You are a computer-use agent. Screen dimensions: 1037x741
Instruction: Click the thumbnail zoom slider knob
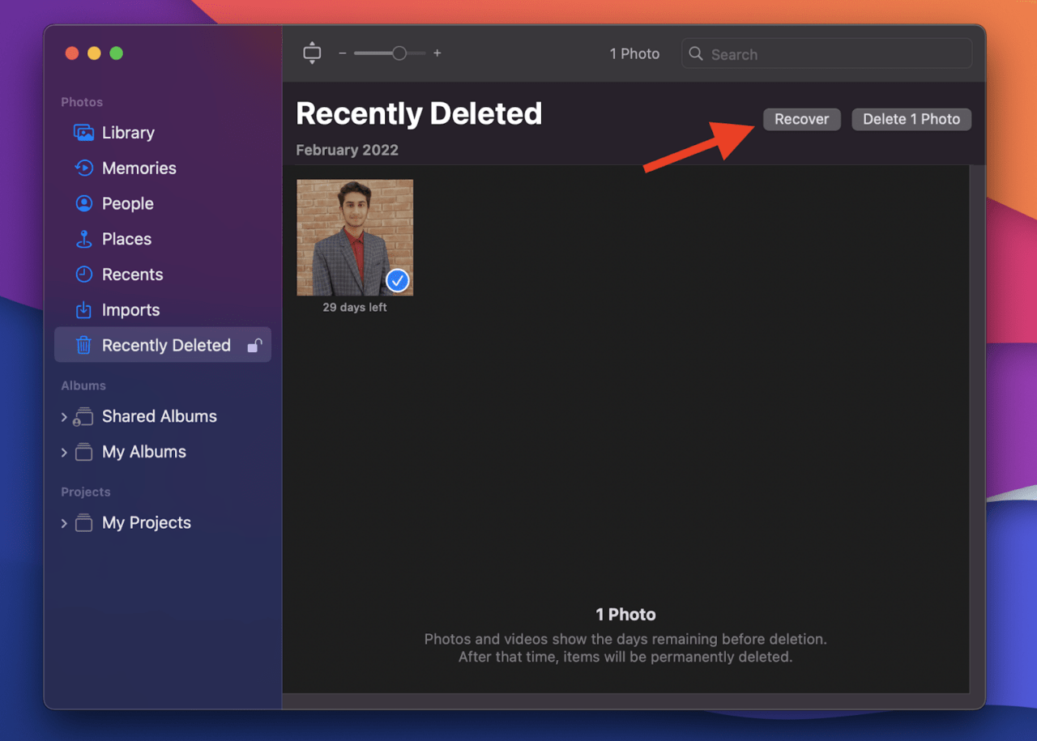[399, 53]
